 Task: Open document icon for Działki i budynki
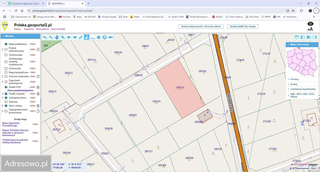38,94
